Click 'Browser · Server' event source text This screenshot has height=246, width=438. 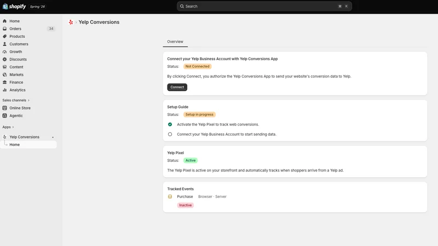point(212,197)
